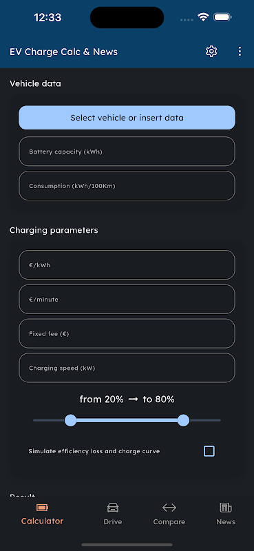
Task: Click Select vehicle or insert data
Action: [x=127, y=118]
